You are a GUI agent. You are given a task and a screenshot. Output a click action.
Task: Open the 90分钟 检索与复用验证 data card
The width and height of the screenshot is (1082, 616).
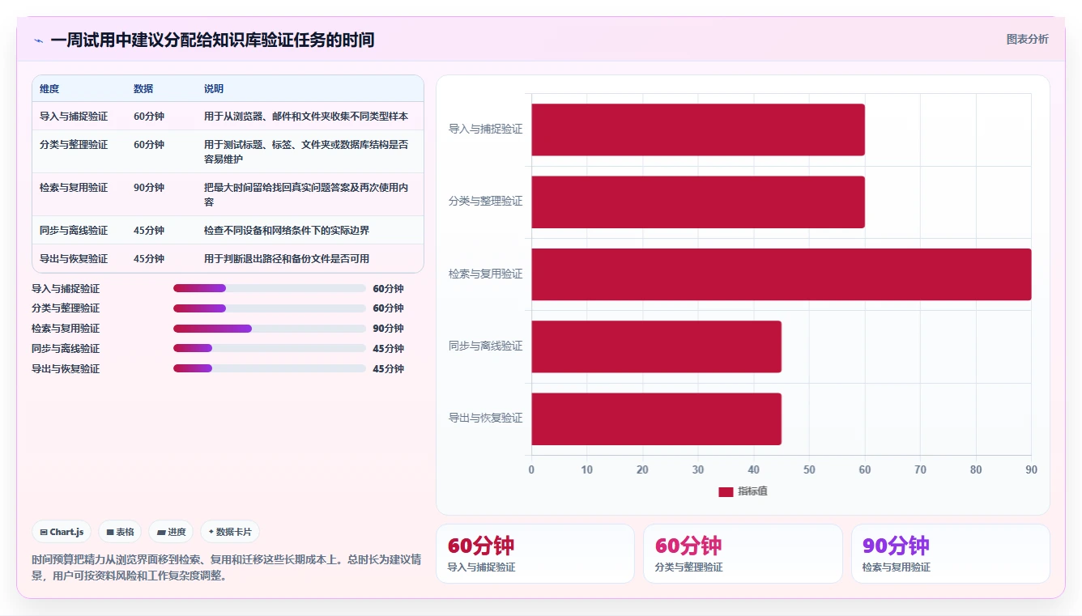click(951, 554)
